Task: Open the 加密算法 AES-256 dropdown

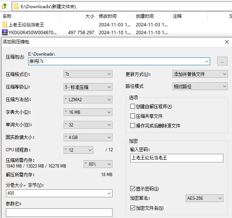Action: [x=205, y=198]
